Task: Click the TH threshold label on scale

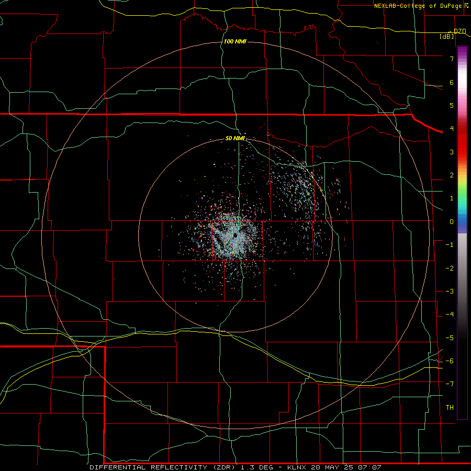Action: point(450,408)
